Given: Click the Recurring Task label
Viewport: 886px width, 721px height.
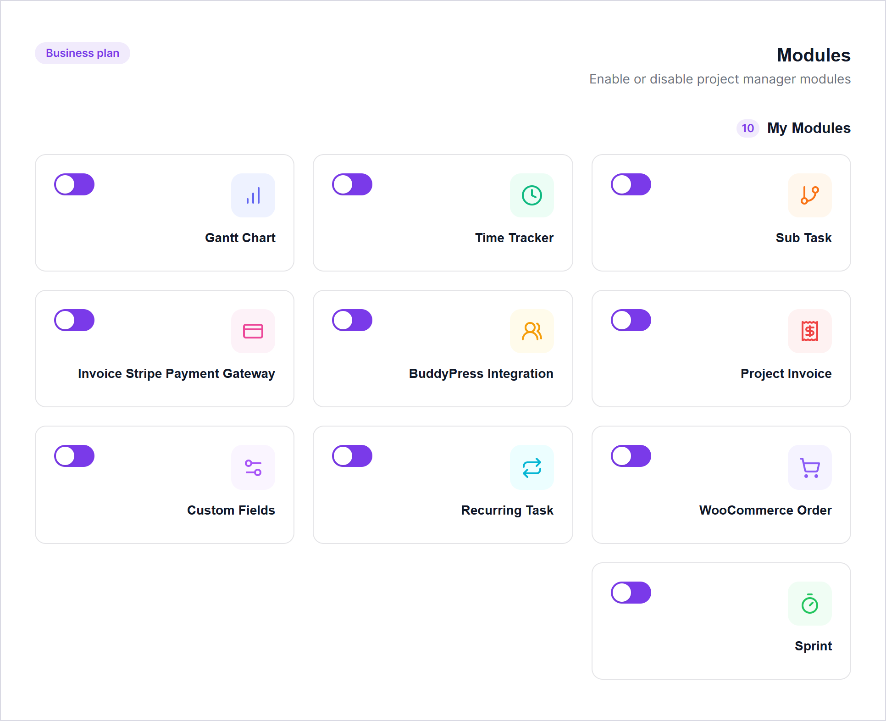Looking at the screenshot, I should coord(508,510).
